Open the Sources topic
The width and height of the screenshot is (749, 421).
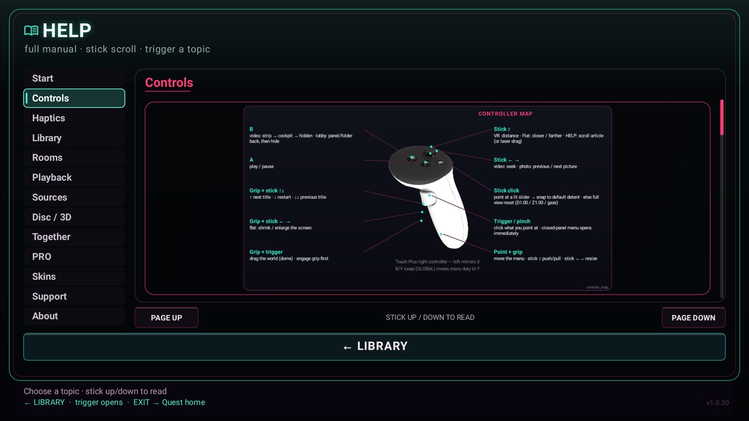74,197
